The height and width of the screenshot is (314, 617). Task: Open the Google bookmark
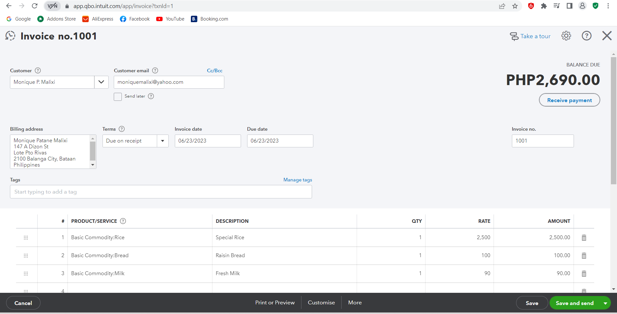(x=19, y=19)
